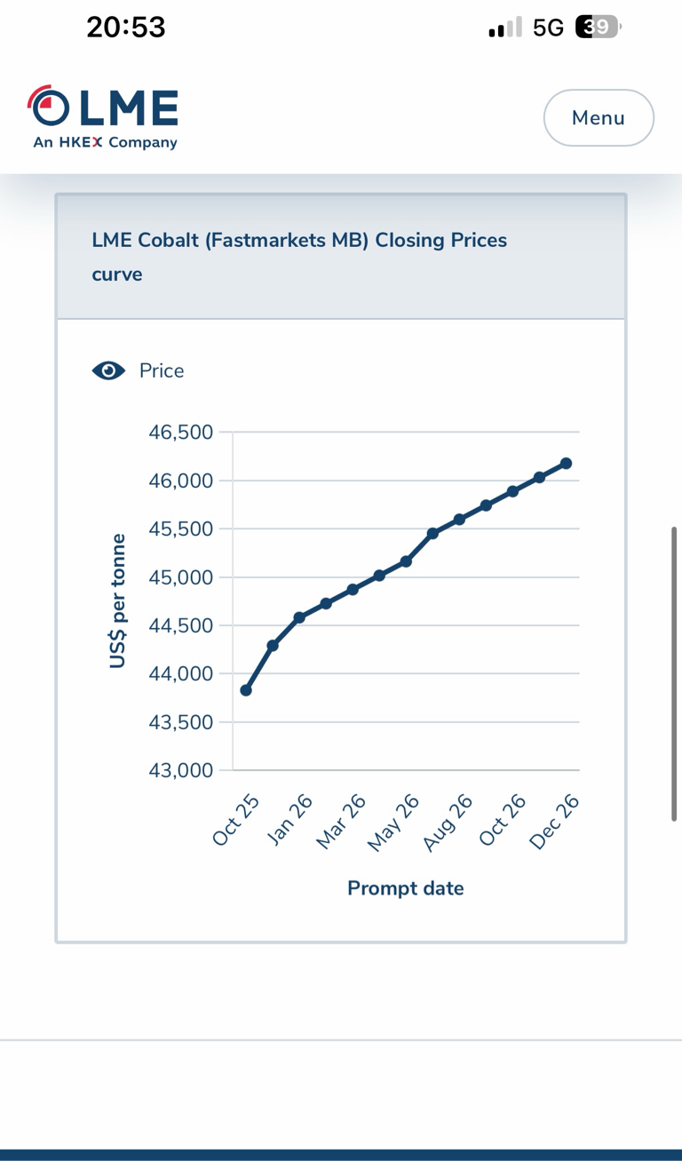Click the Price legend label
Screen dimensions: 682x1161
162,371
